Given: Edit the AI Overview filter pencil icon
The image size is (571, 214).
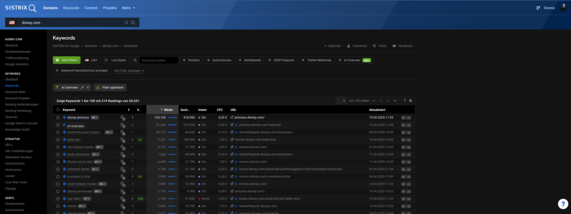Looking at the screenshot, I should 83,87.
